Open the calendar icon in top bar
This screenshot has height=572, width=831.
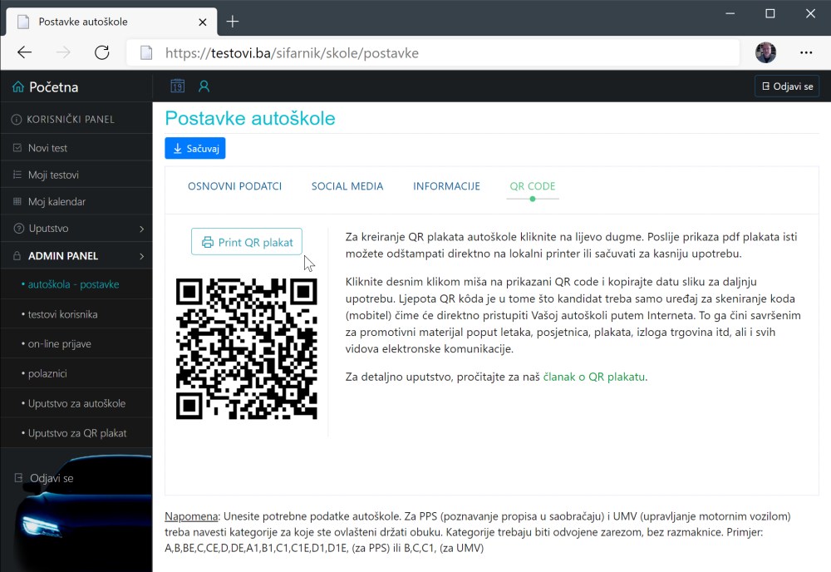point(178,86)
